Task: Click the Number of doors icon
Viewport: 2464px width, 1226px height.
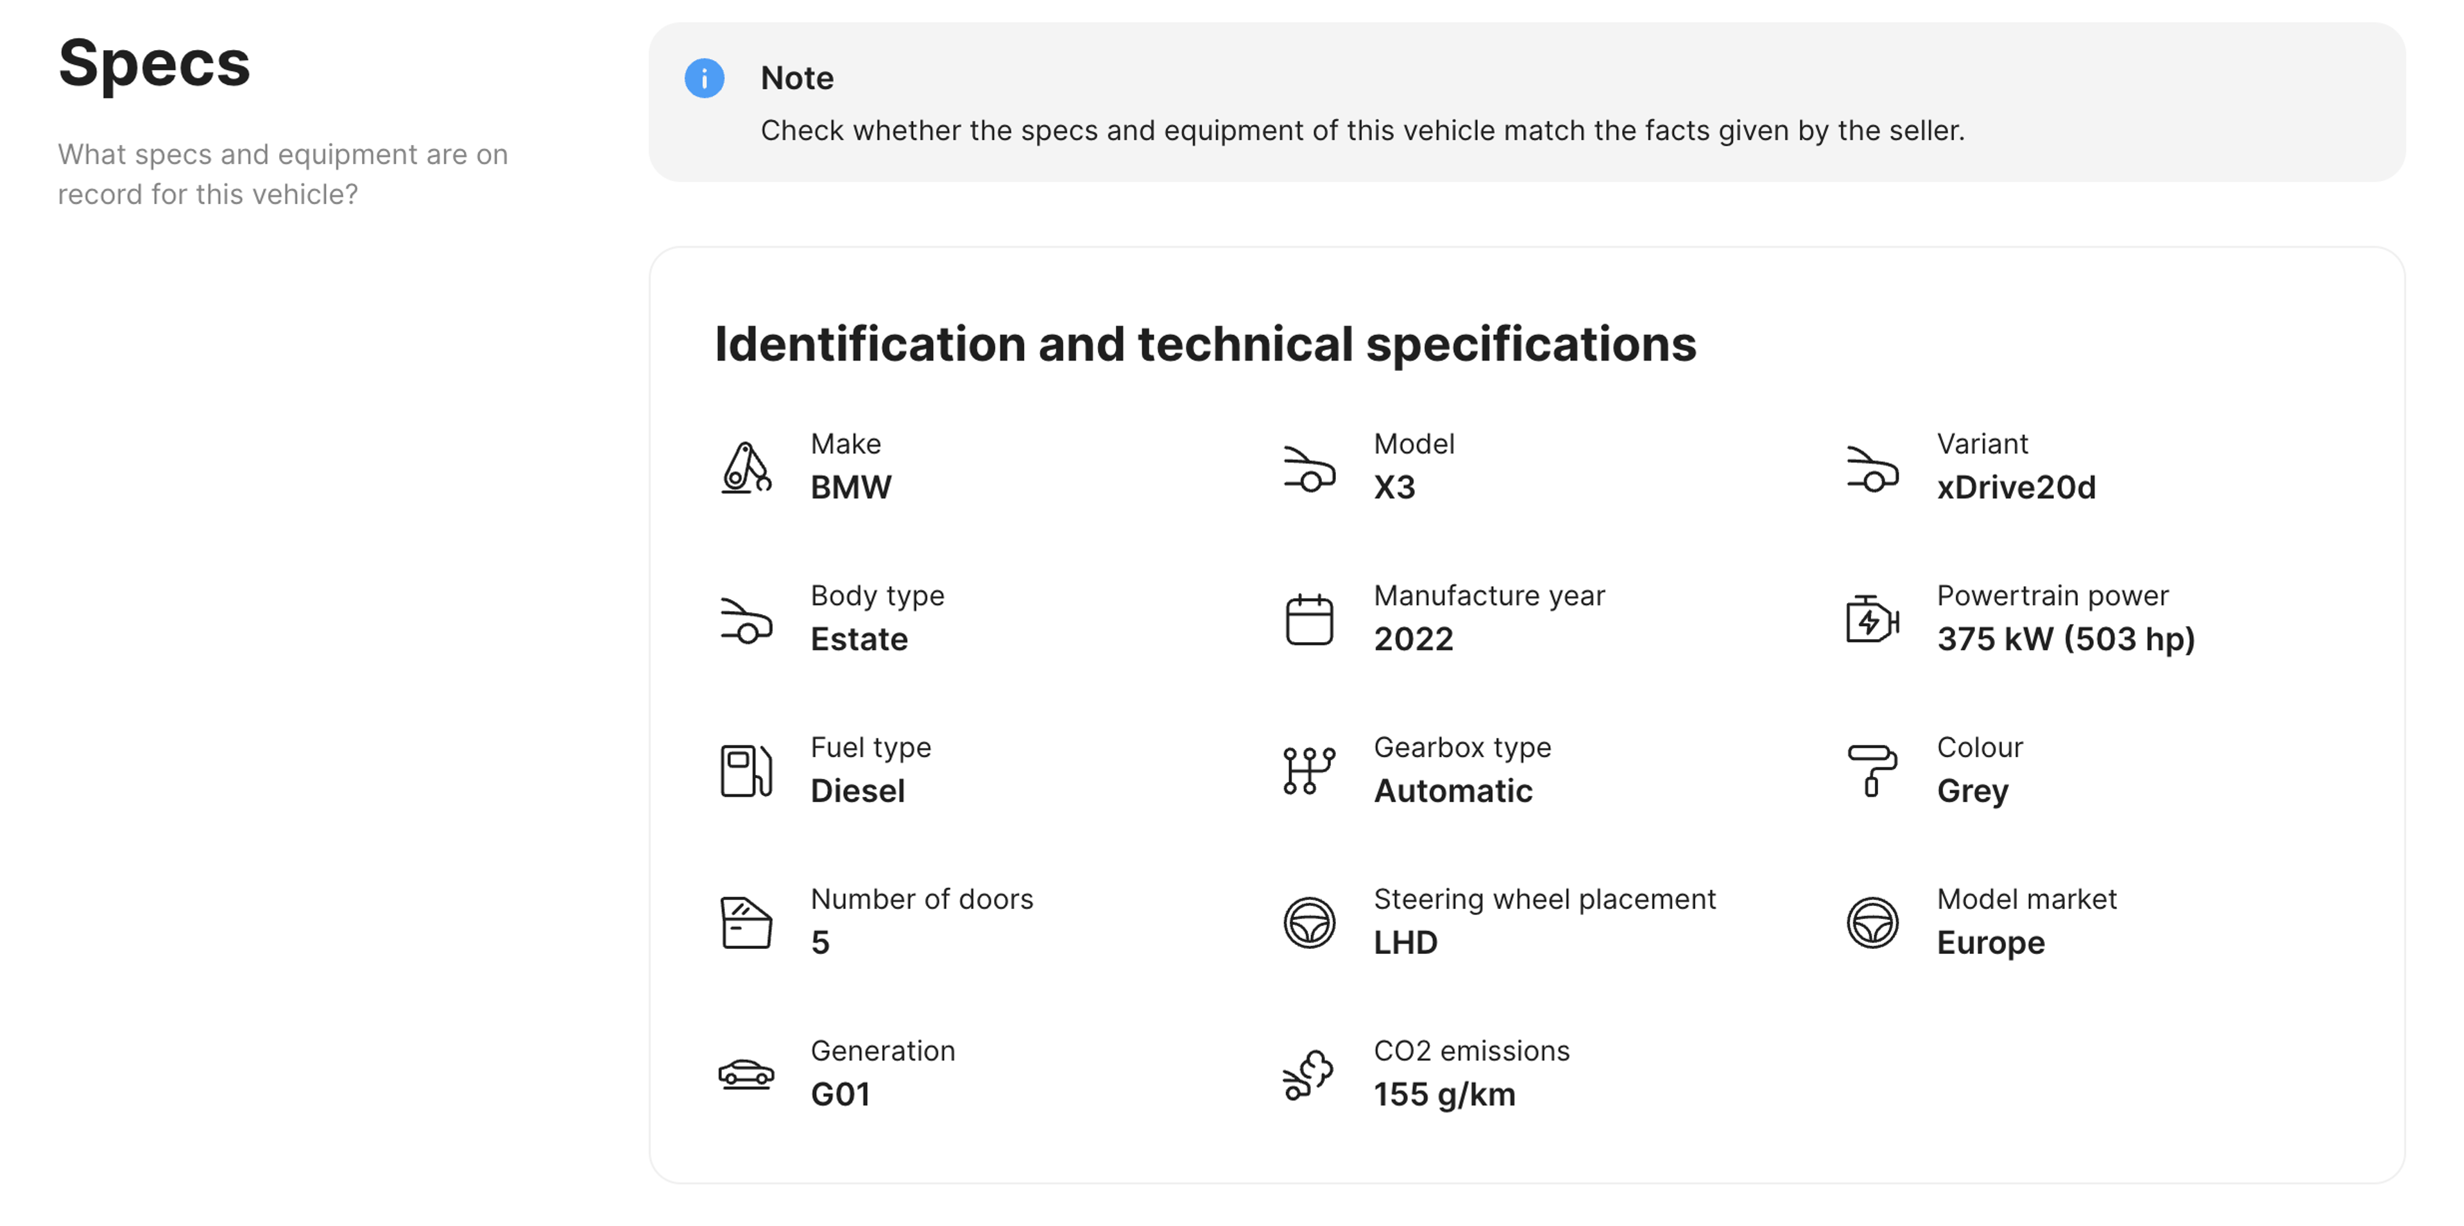Action: tap(745, 923)
